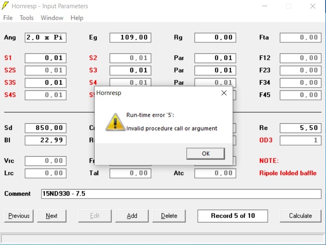326x245 pixels.
Task: Click the Fta input field
Action: click(301, 38)
